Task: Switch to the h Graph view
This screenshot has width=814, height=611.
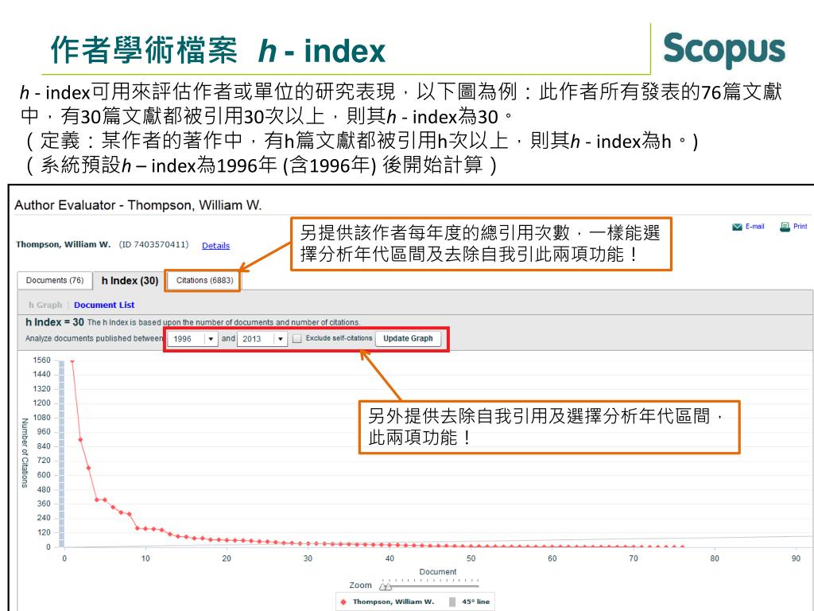Action: 45,305
